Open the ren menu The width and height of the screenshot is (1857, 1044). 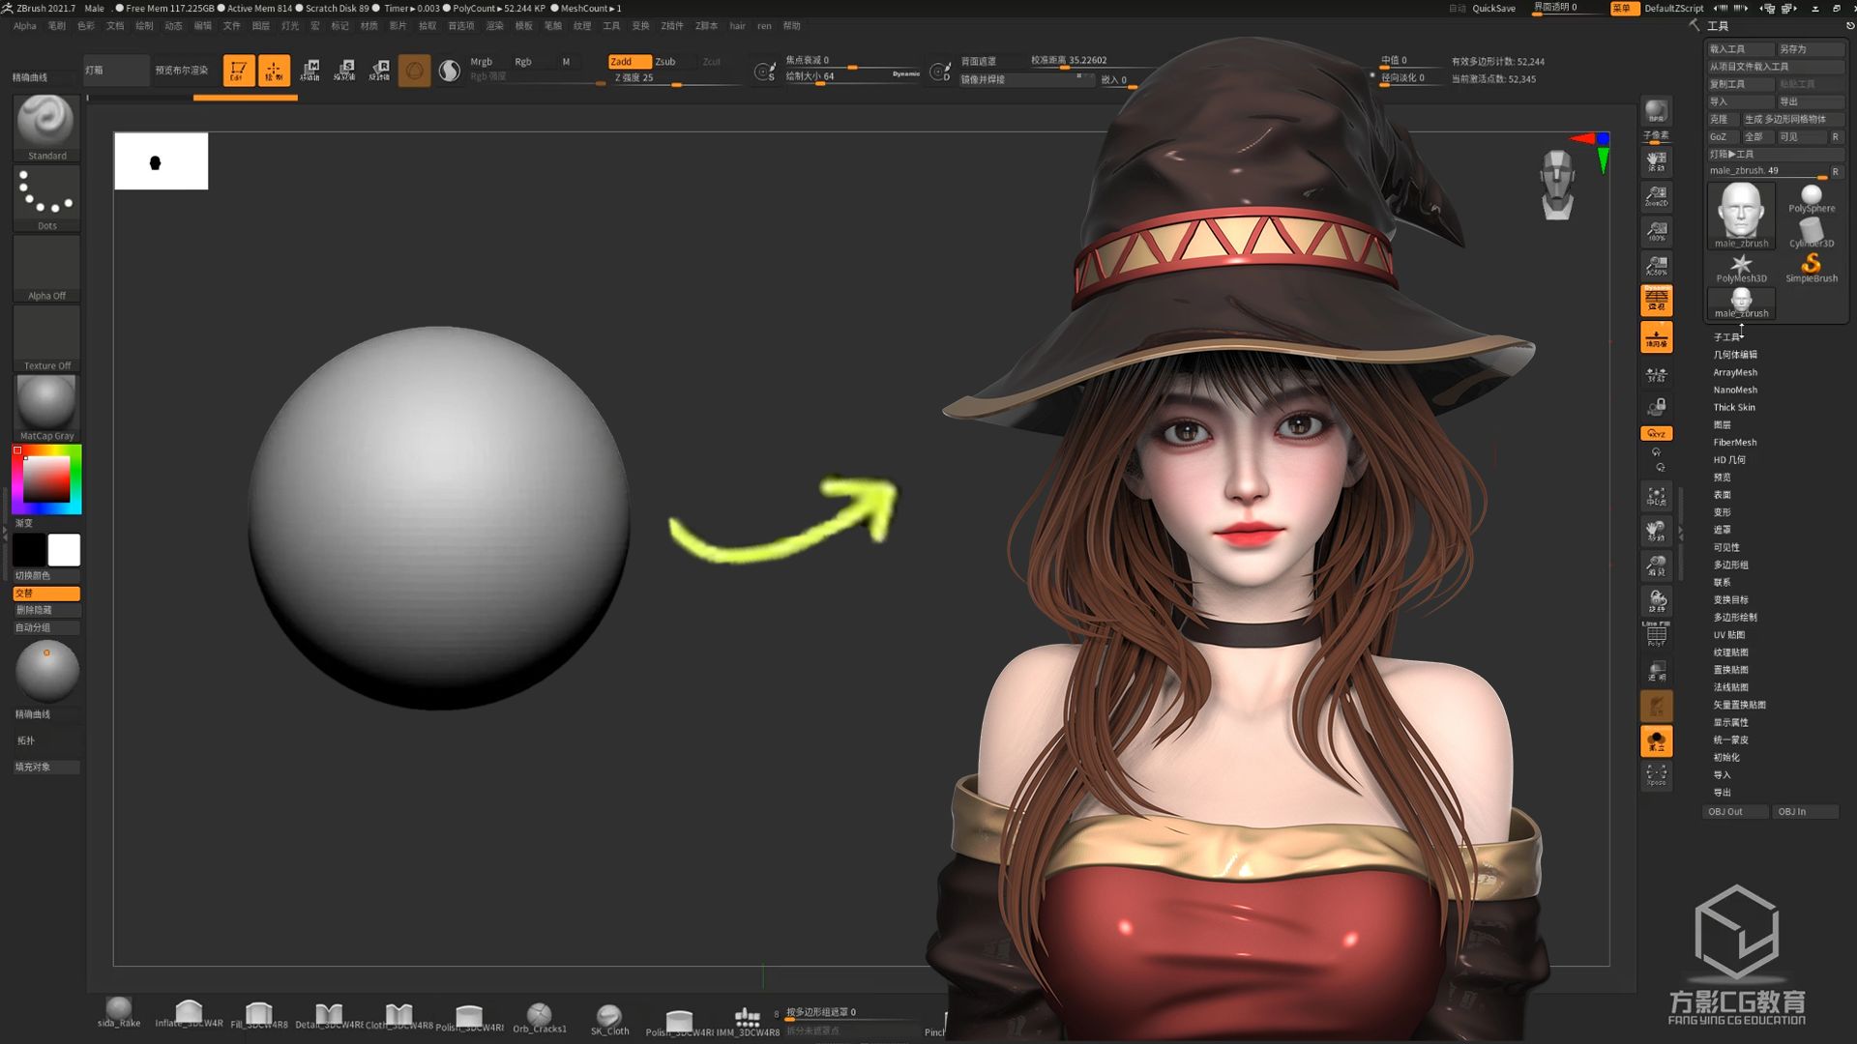click(x=764, y=26)
